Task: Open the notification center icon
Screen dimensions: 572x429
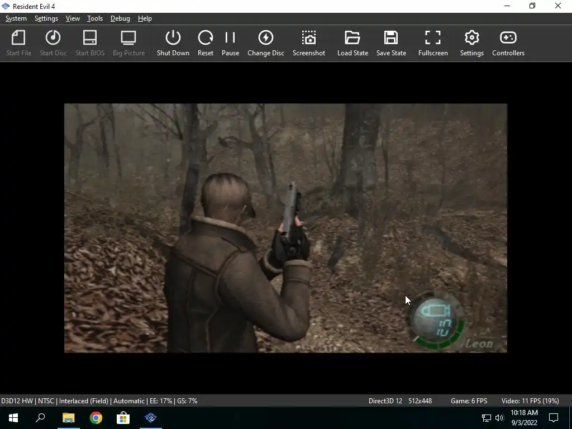Action: [554, 418]
